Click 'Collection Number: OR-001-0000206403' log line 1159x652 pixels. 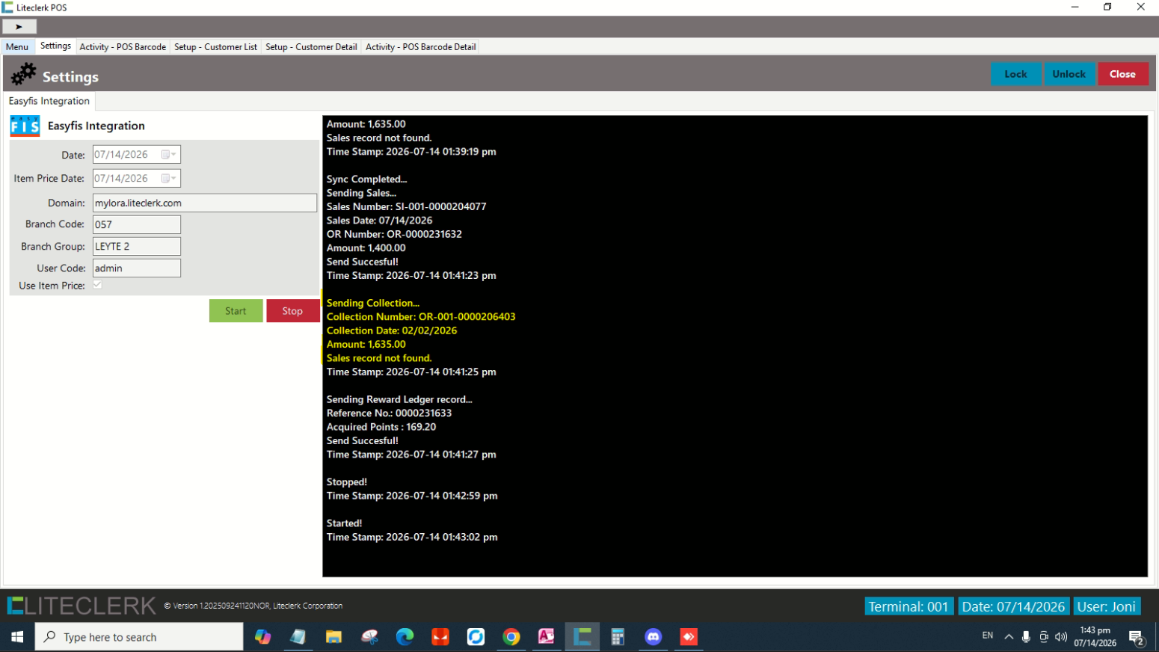[x=420, y=317]
